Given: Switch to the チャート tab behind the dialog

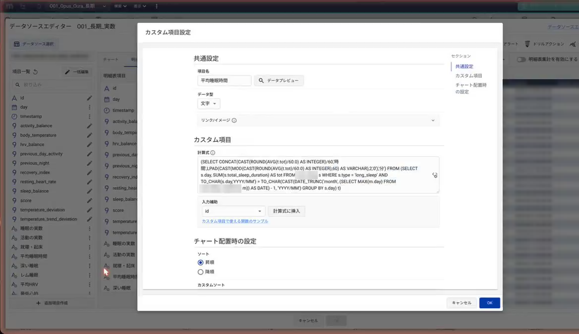Looking at the screenshot, I should click(111, 59).
